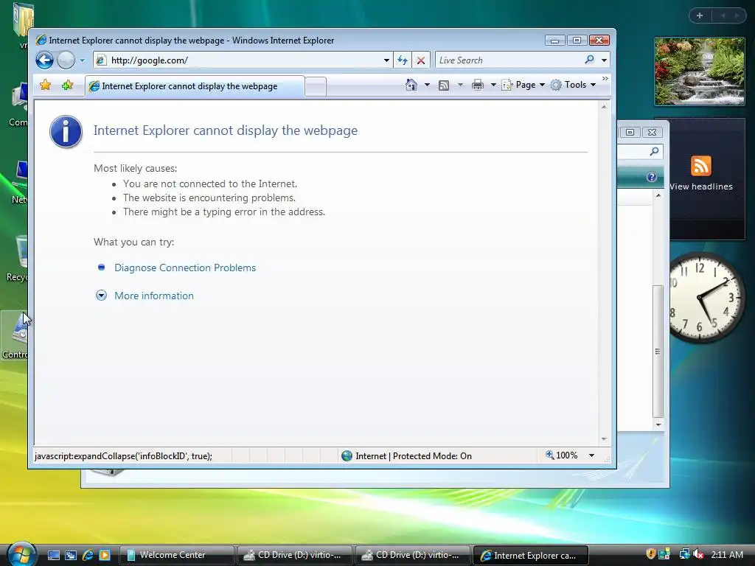Click the help question mark in the background window
The image size is (755, 566).
coord(652,177)
